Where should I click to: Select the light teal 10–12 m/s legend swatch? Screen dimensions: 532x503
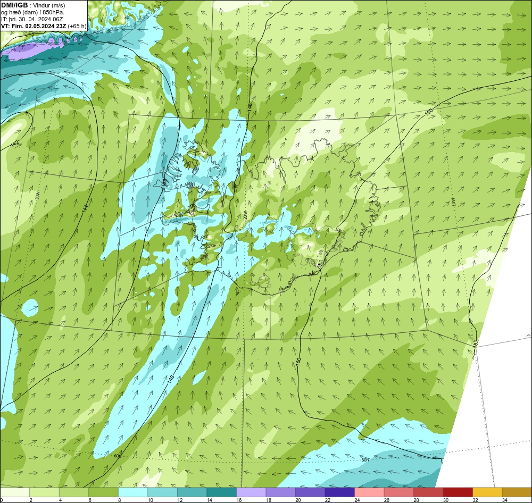[162, 492]
